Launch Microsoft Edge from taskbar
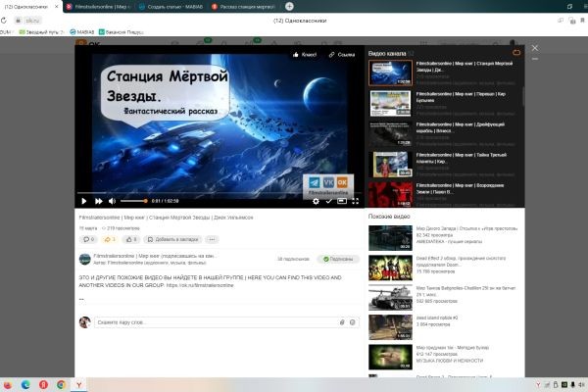Screen dimensions: 588x392 click(25, 385)
